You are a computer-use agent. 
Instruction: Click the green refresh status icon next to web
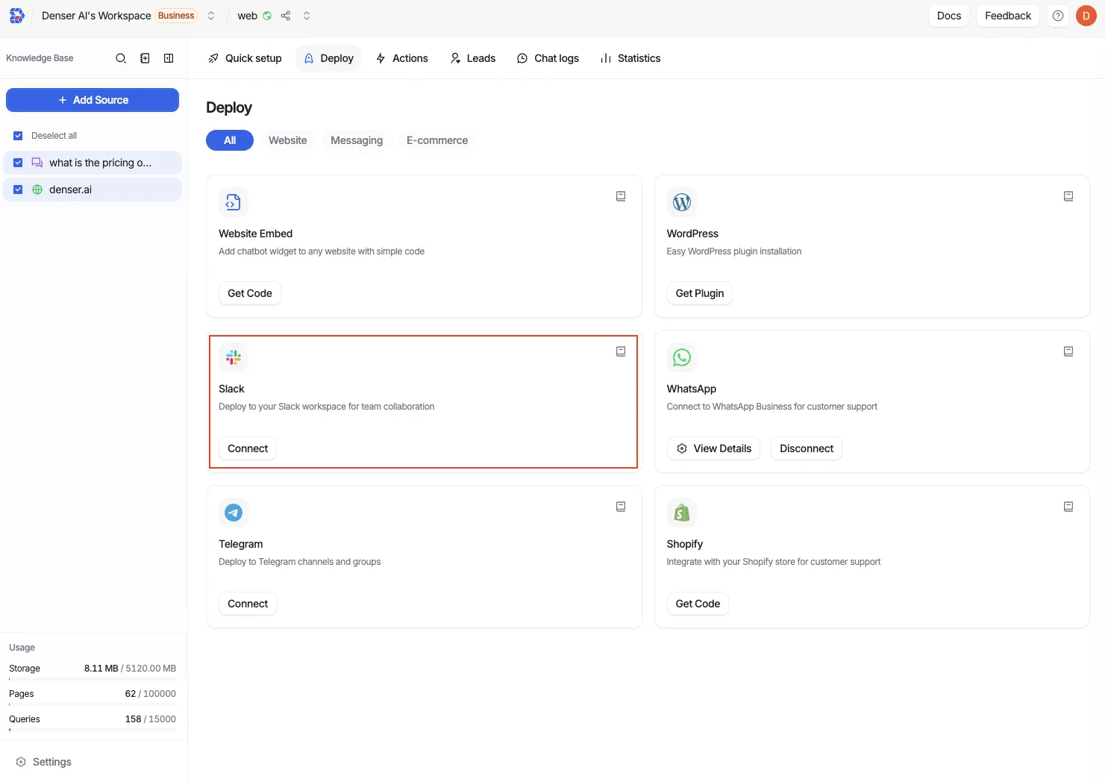(267, 16)
